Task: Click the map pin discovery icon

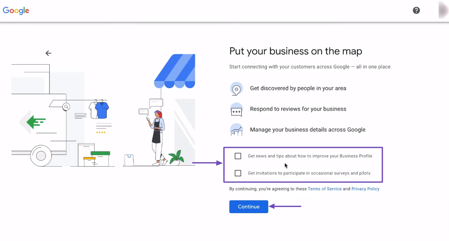Action: tap(237, 88)
